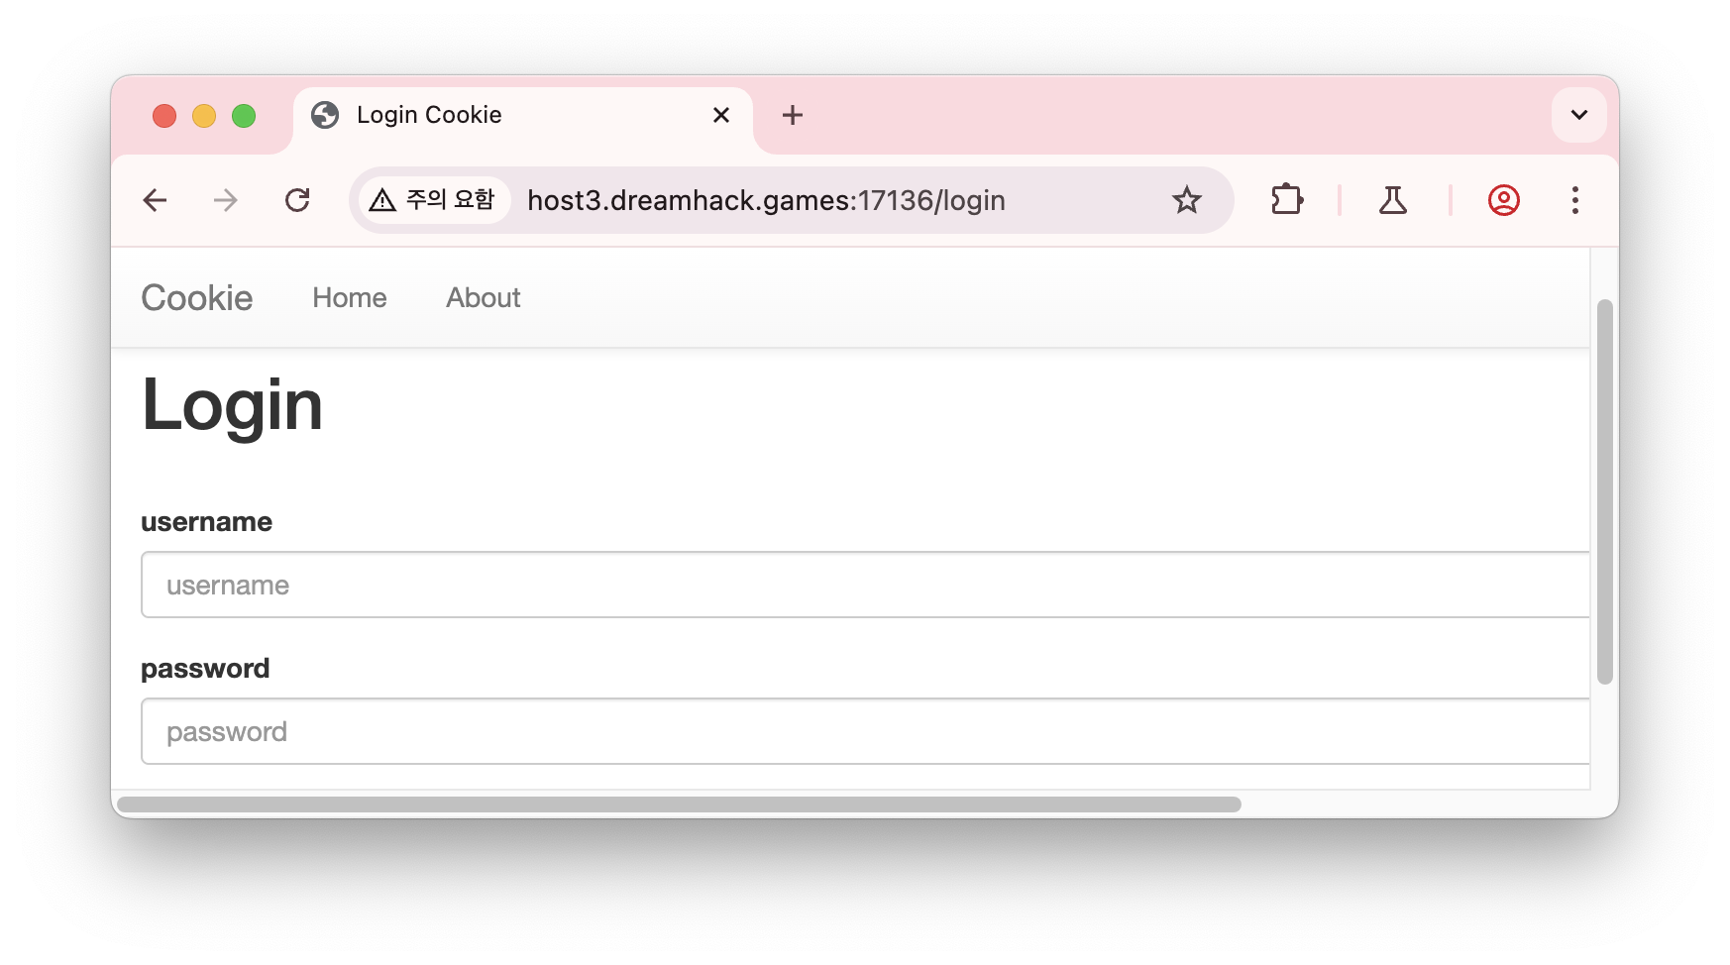Click the Chrome Labs flask icon

pos(1392,200)
